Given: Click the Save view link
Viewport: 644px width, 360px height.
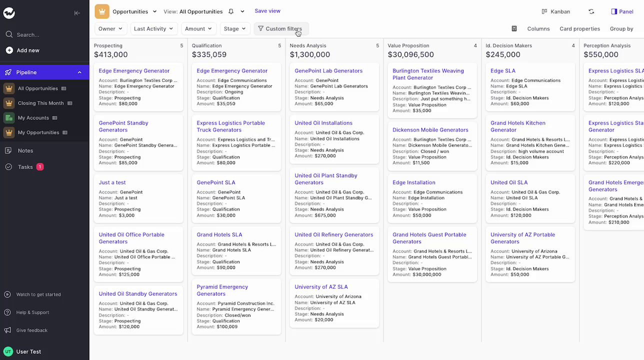Looking at the screenshot, I should [x=267, y=11].
